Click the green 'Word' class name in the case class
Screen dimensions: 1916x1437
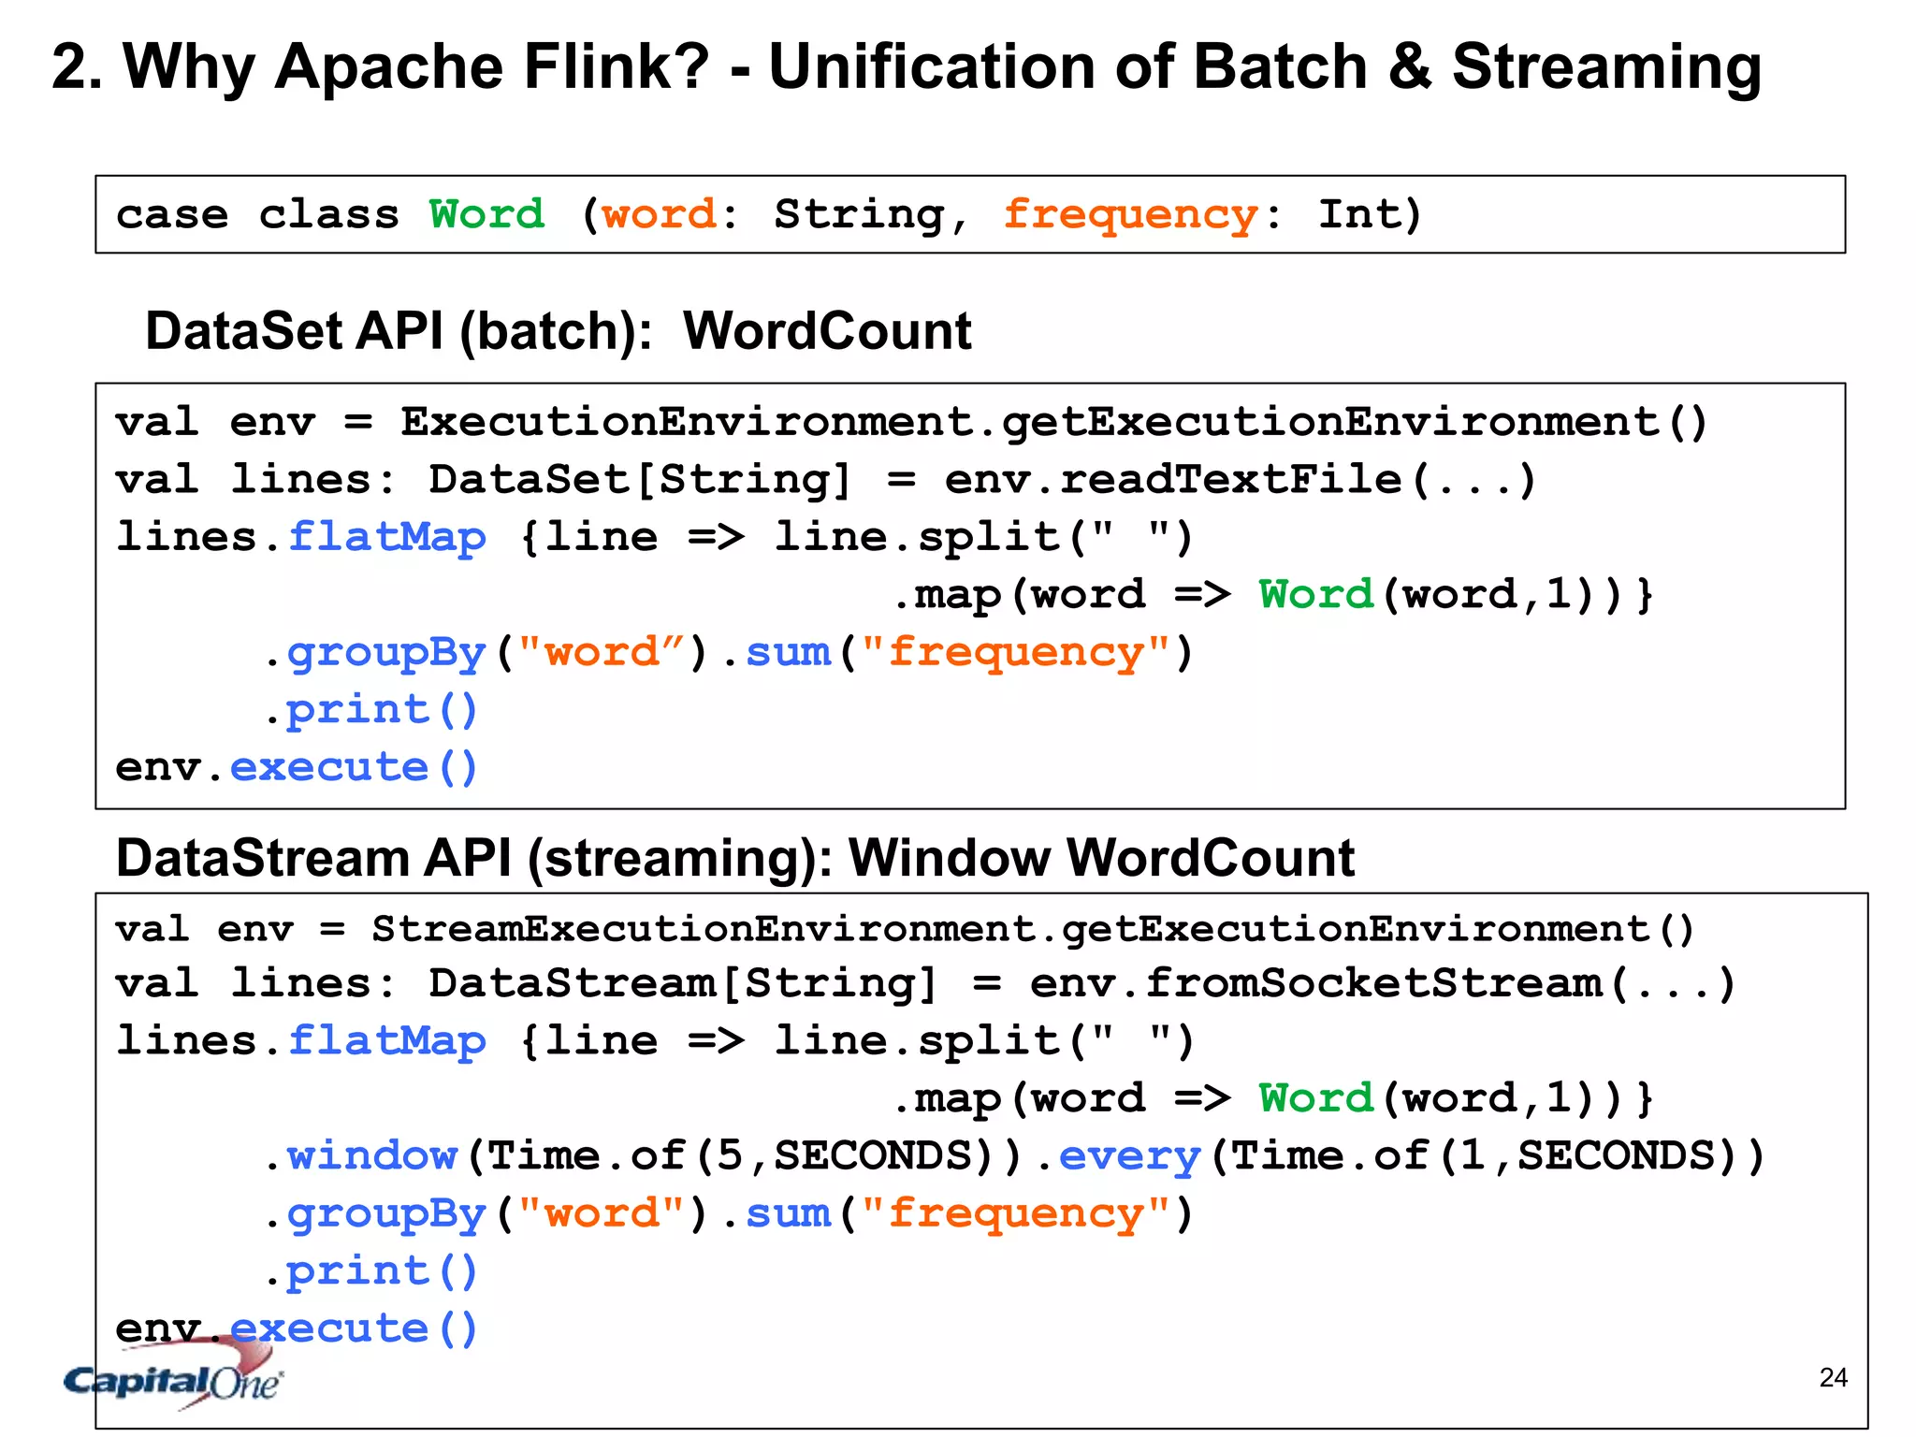[x=486, y=213]
